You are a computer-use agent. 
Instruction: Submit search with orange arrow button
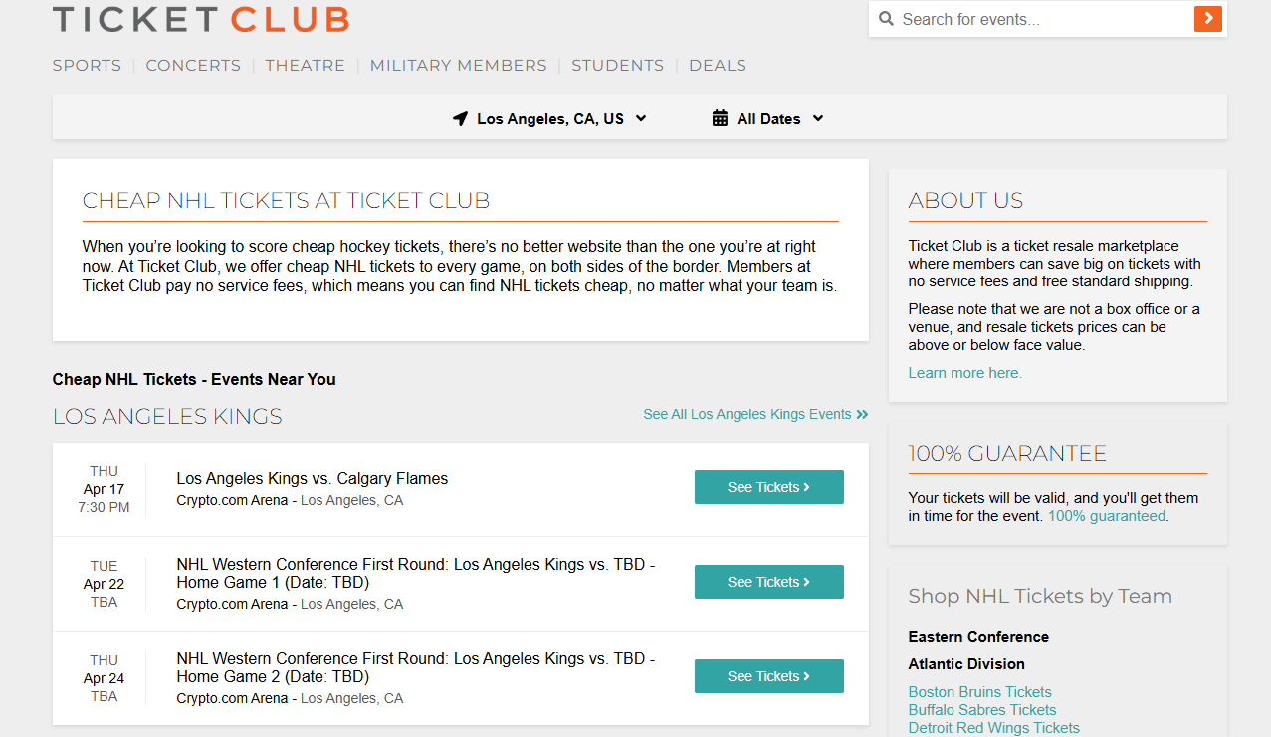tap(1207, 19)
